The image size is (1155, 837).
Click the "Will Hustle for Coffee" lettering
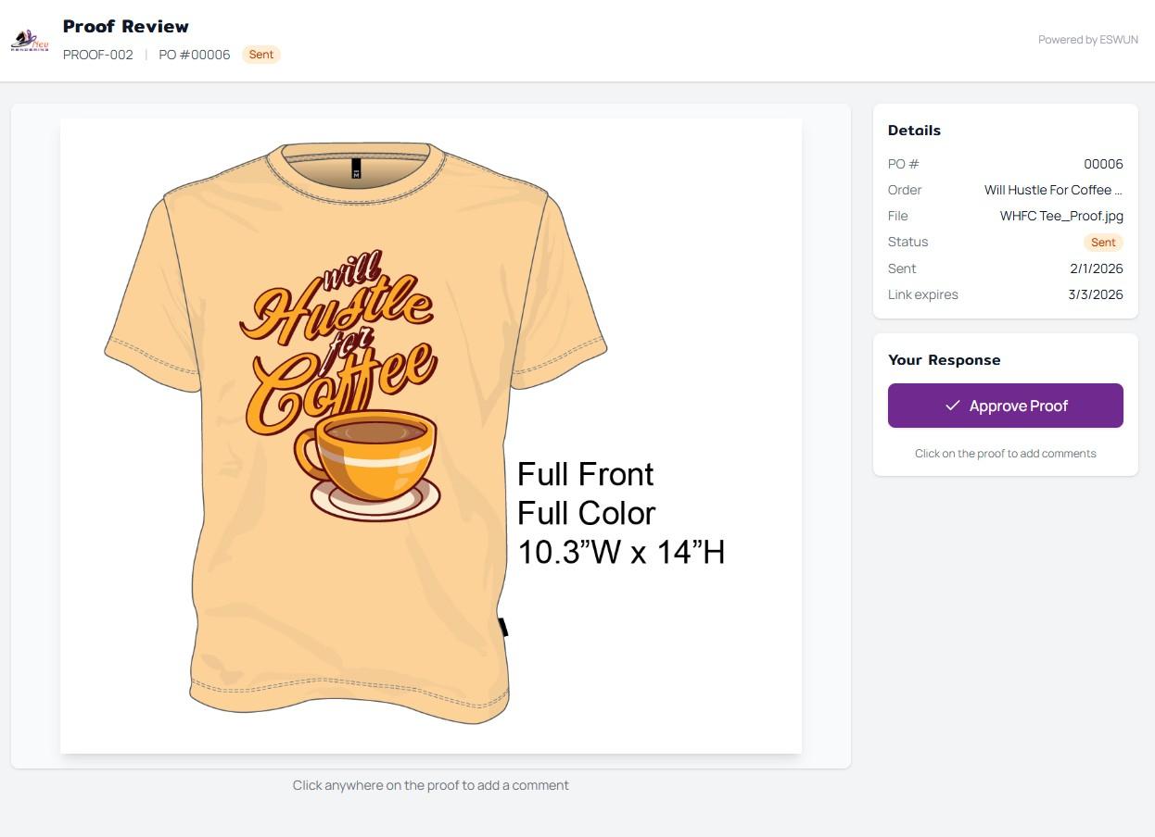tap(337, 343)
